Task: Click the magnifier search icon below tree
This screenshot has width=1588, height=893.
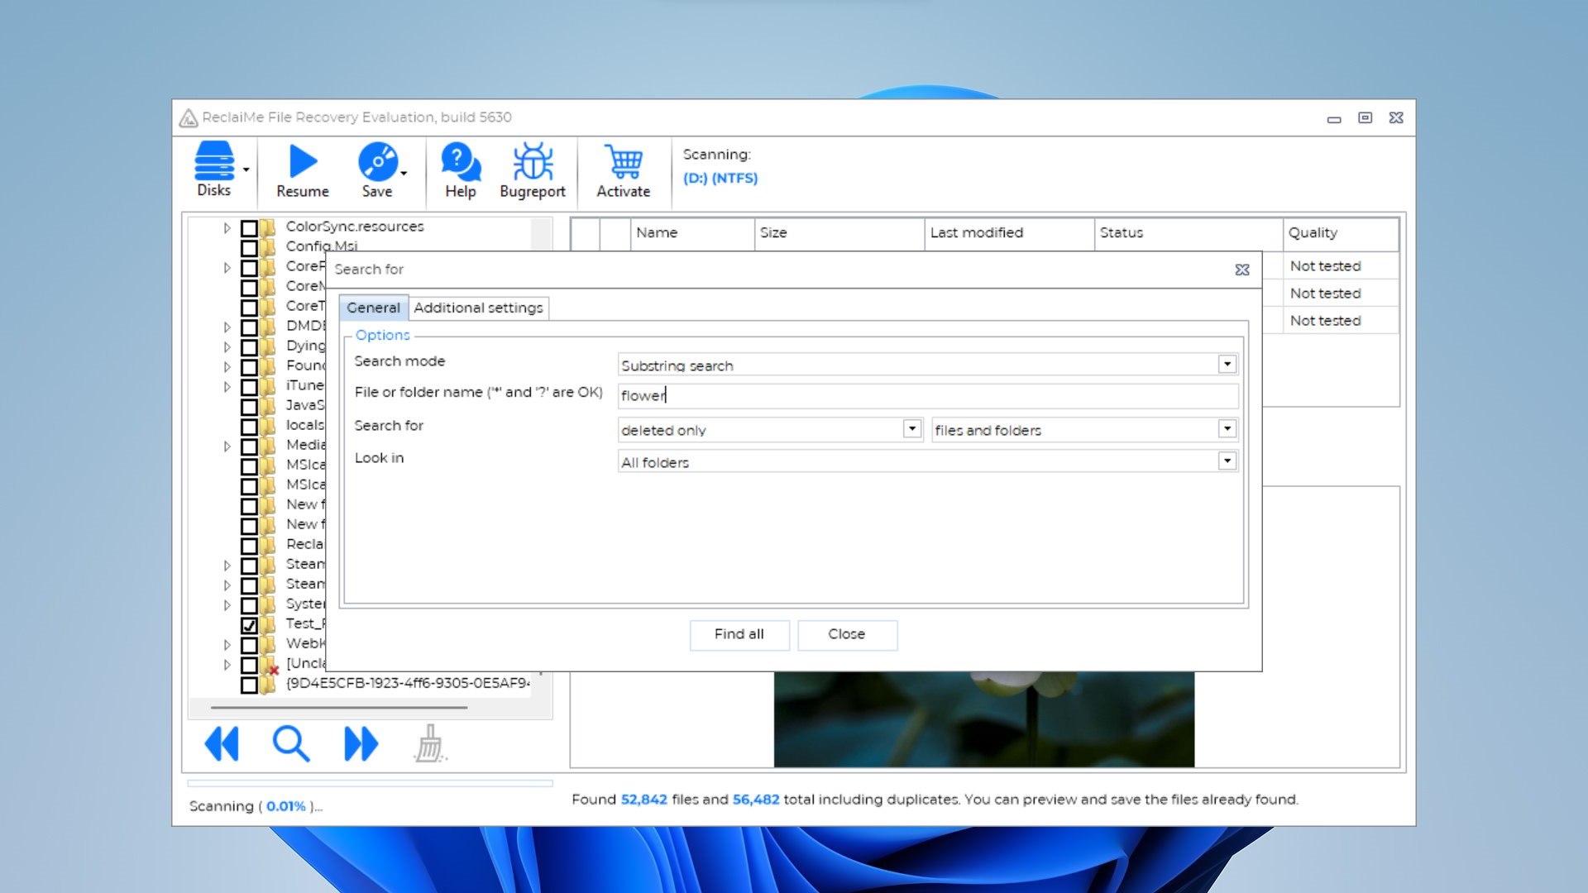Action: pyautogui.click(x=291, y=744)
